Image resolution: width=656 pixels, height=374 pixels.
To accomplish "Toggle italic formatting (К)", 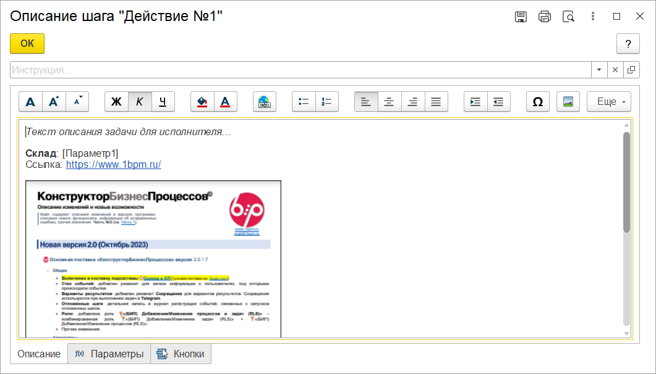I will click(x=140, y=102).
